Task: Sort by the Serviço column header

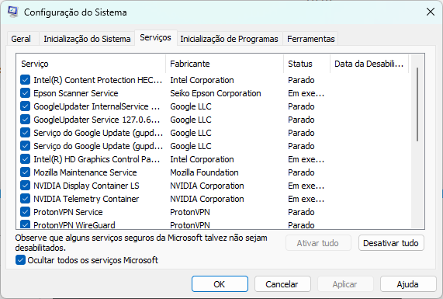Action: point(92,64)
